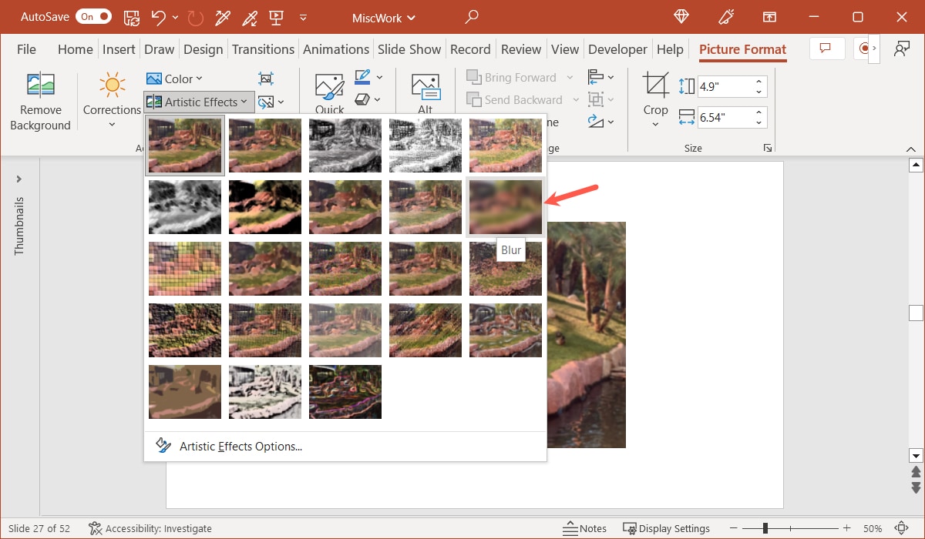The image size is (925, 539).
Task: Select the Blur artistic effect thumbnail
Action: [505, 206]
